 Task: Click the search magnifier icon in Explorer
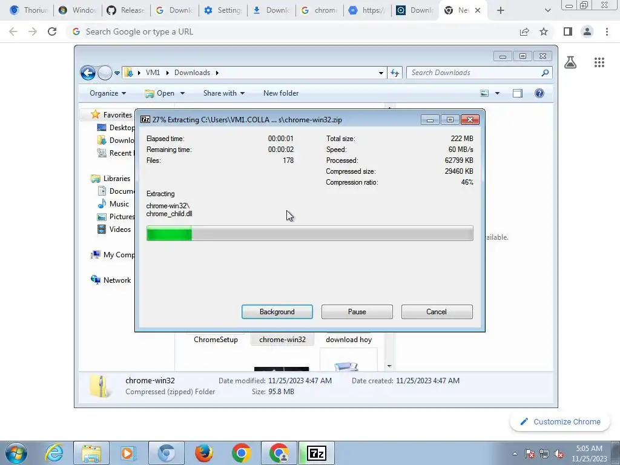pos(546,73)
